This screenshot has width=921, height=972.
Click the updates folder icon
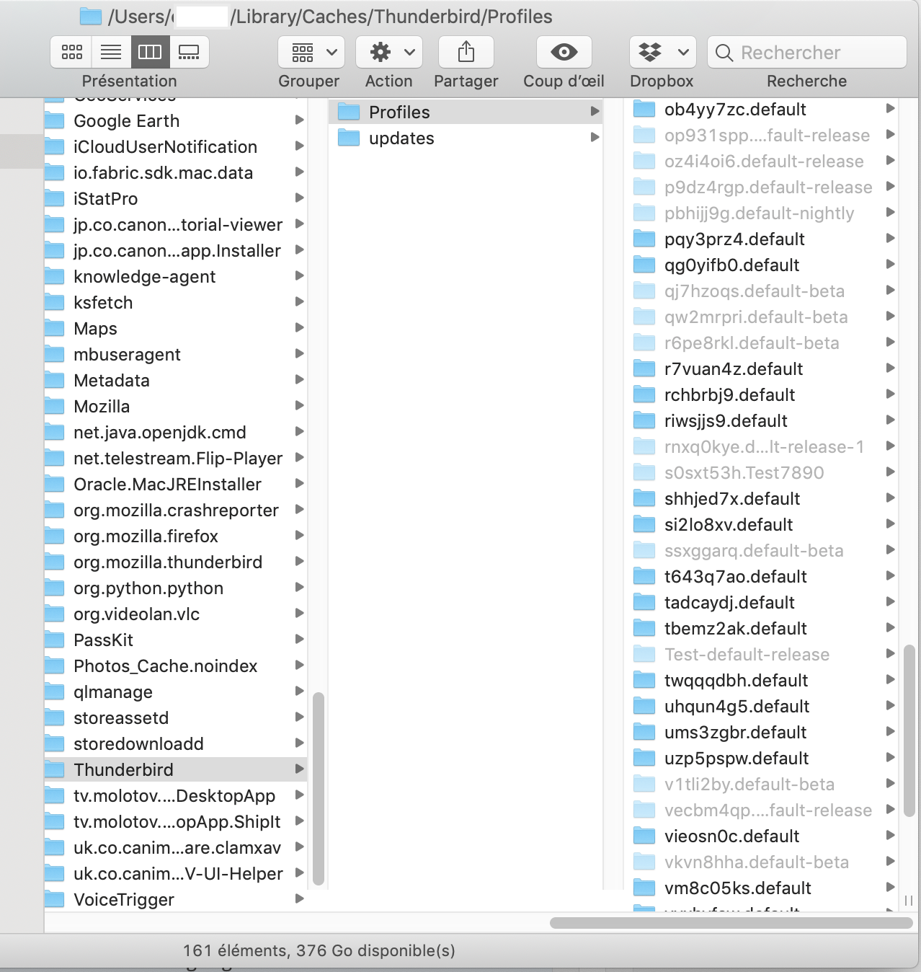pyautogui.click(x=349, y=138)
